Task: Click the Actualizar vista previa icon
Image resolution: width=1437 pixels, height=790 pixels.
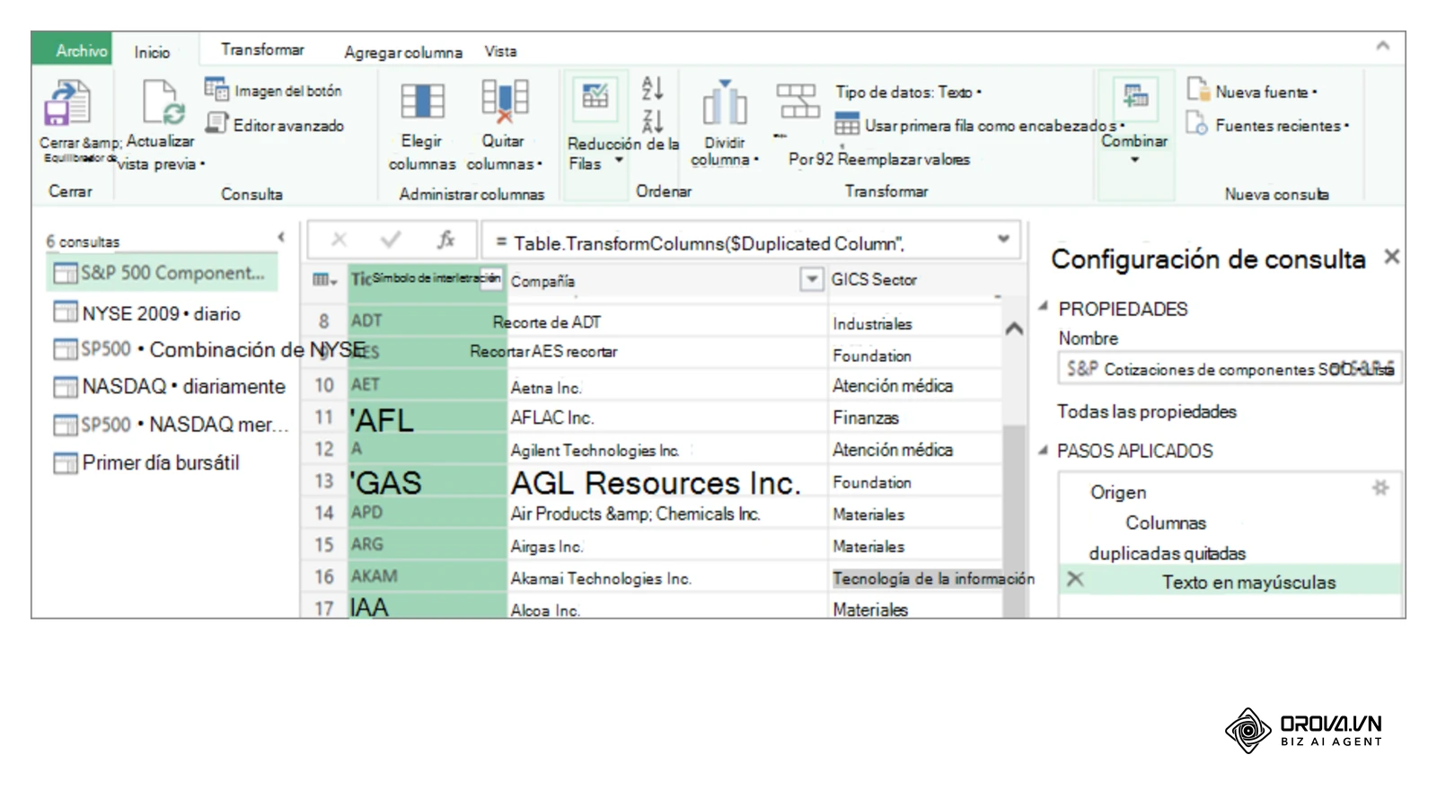Action: point(163,101)
